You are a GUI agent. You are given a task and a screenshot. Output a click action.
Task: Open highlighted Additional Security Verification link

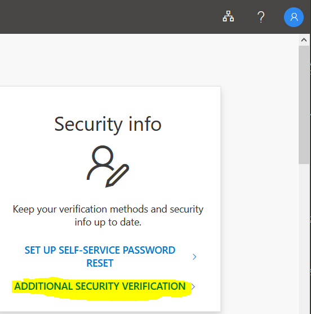click(100, 286)
